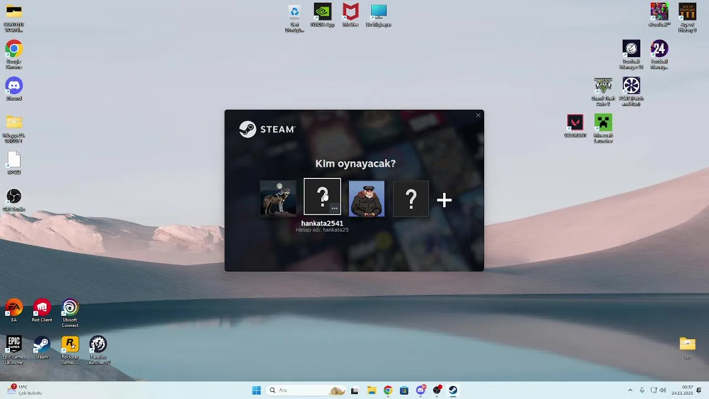Screen dimensions: 709x399
Task: Select the last question-mark account before the plus
Action: [x=411, y=198]
